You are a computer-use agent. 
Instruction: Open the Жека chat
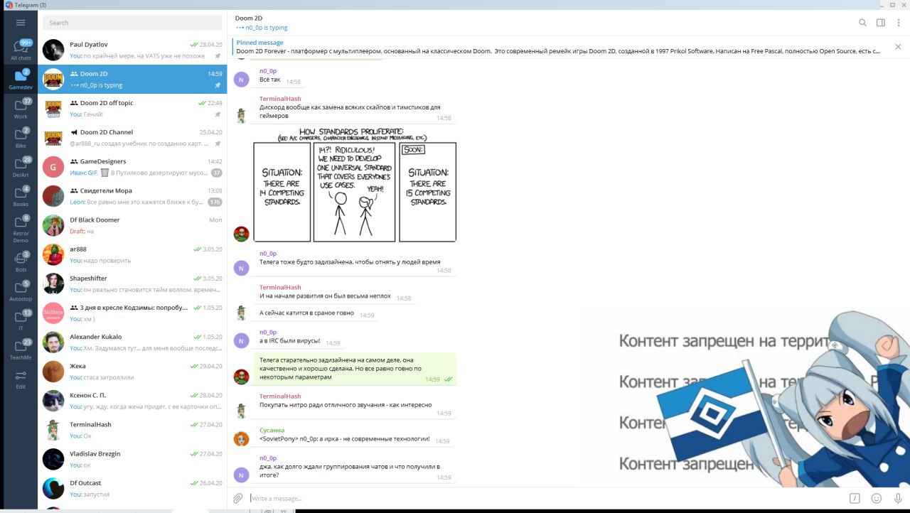click(132, 371)
